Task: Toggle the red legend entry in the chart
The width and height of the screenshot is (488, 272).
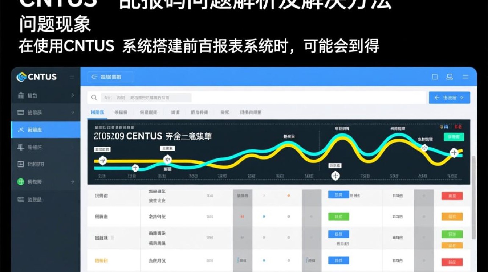Action: pos(458,127)
